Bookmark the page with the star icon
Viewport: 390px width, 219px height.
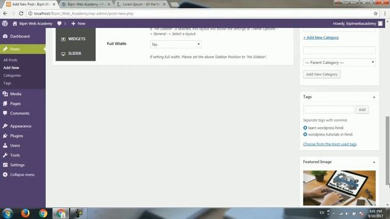(x=375, y=13)
